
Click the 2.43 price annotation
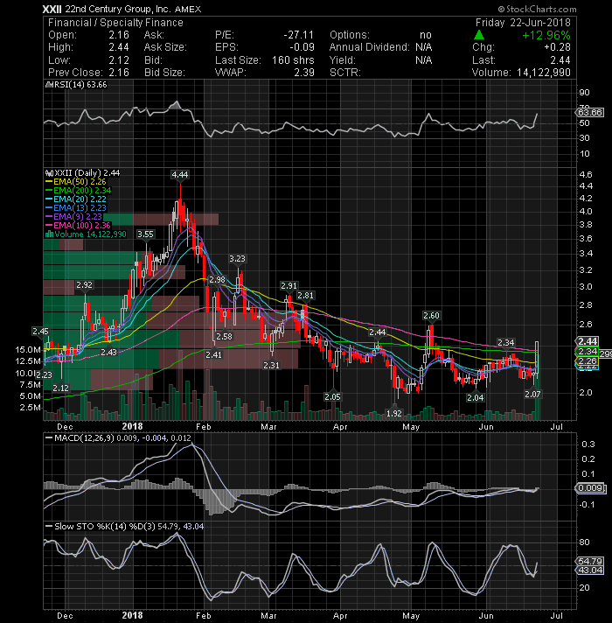click(108, 352)
